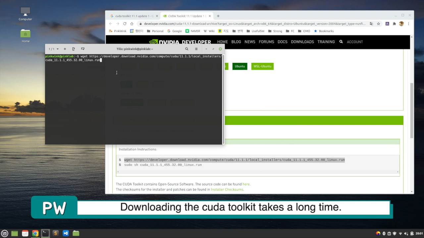The image size is (424, 238).
Task: Open the calendar bookmark next to PinkWink
Action: coord(136,31)
